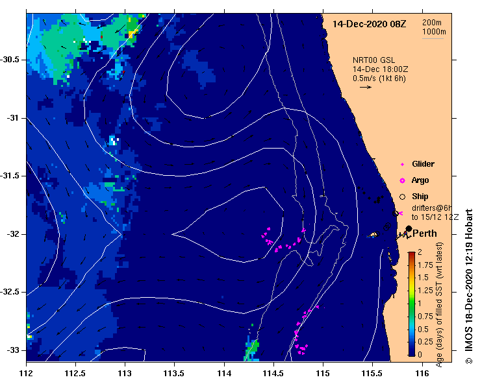This screenshot has height=384, width=480.
Task: Click the 14-Dec-2020 08Z date label
Action: [369, 24]
